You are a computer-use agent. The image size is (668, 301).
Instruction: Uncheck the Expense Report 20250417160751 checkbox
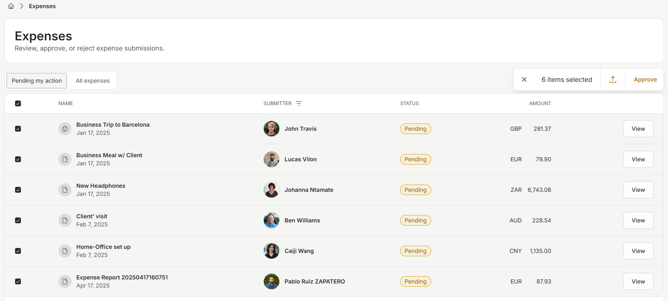pyautogui.click(x=18, y=281)
